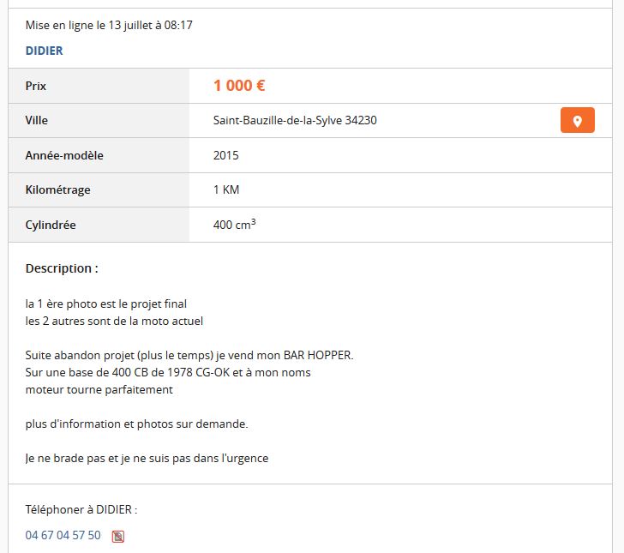
Task: Call the phone number 04 67 04 57 50
Action: (63, 535)
